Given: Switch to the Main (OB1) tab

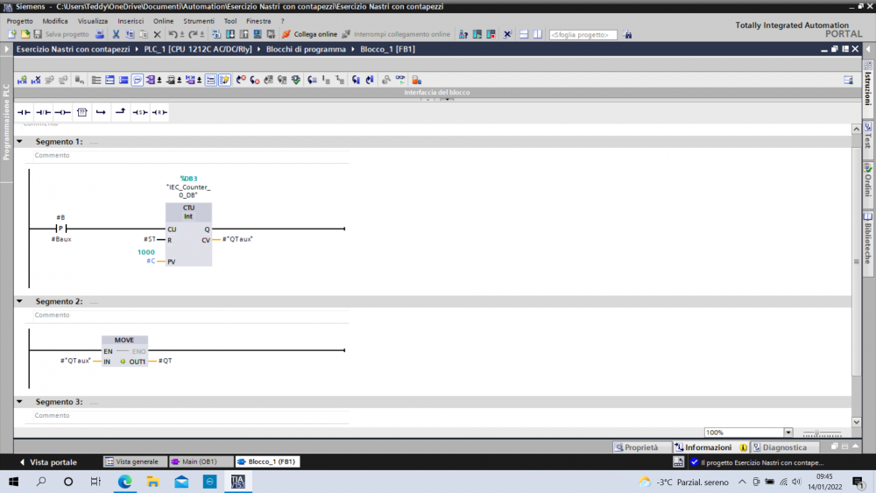Looking at the screenshot, I should tap(201, 461).
